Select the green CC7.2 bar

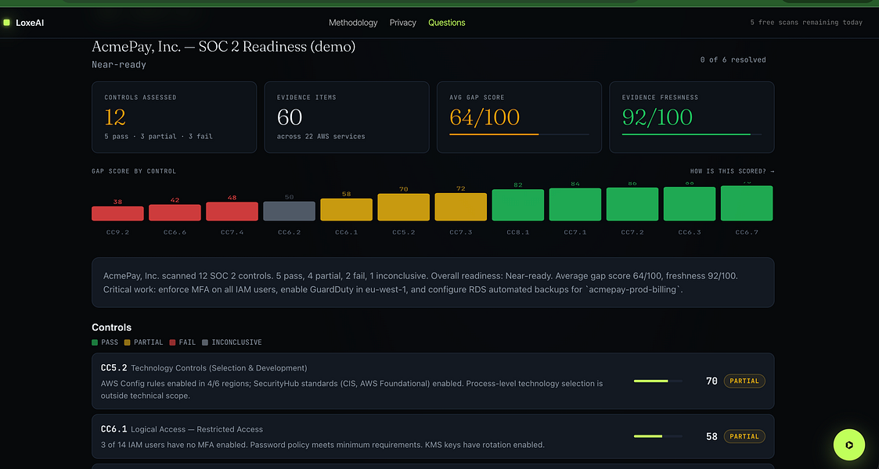pos(632,204)
